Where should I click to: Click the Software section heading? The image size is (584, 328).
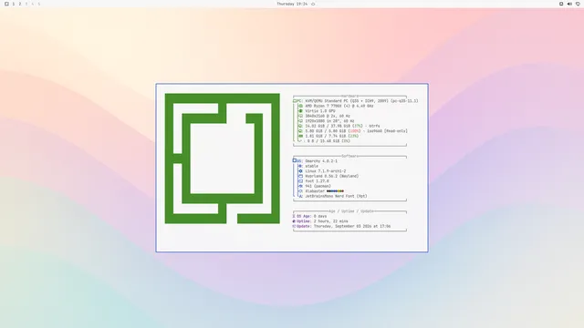click(349, 156)
